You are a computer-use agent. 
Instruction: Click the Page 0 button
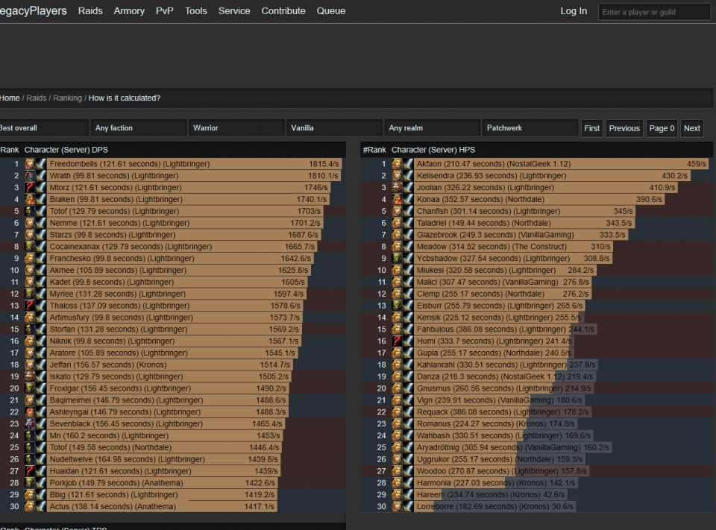662,128
